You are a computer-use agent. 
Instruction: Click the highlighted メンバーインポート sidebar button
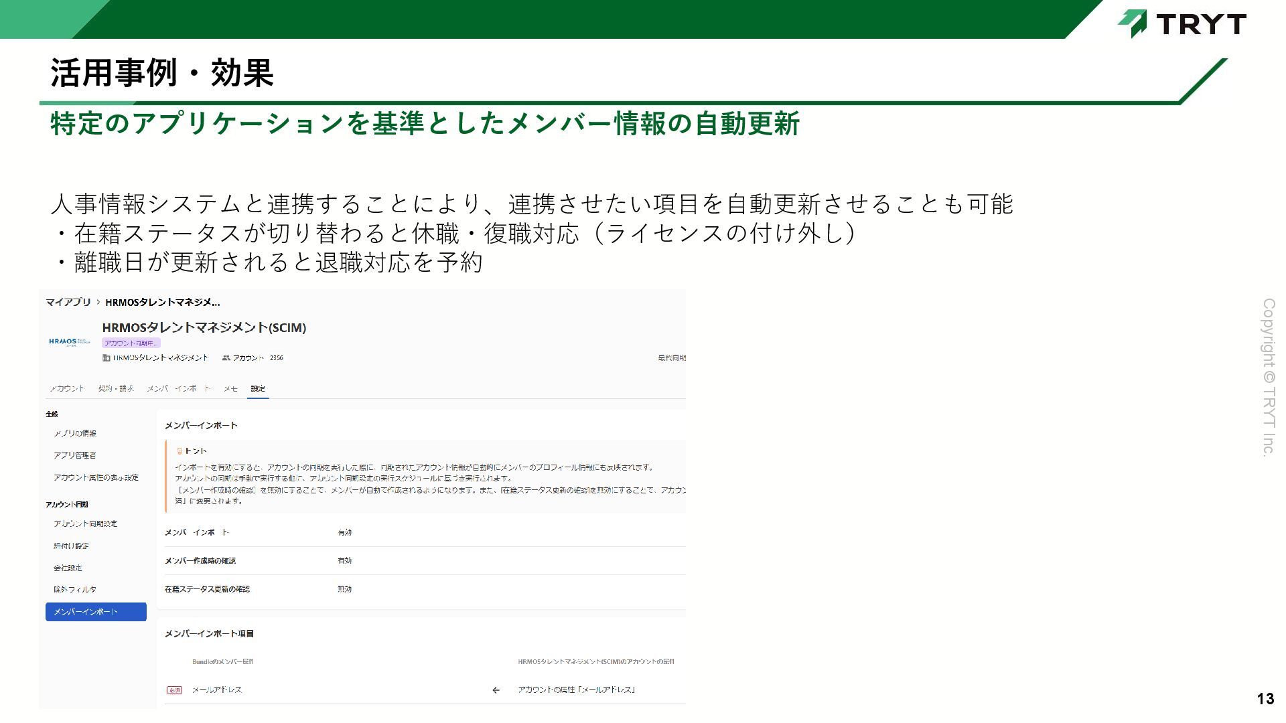(96, 612)
